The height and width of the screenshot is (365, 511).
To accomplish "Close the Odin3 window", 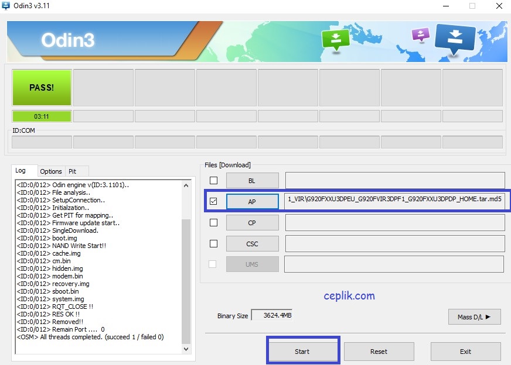I will click(x=499, y=6).
